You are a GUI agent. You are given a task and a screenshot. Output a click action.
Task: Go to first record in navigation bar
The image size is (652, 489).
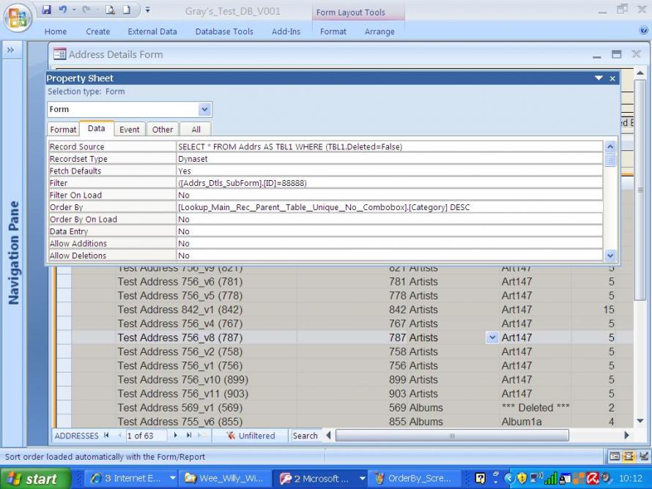(x=107, y=436)
